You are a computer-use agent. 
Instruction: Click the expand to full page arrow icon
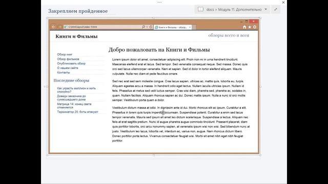coord(276,9)
